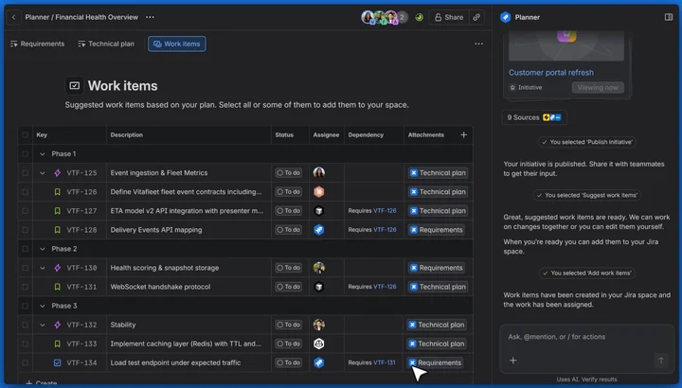Click assignee avatar for VTF-133 row

319,344
